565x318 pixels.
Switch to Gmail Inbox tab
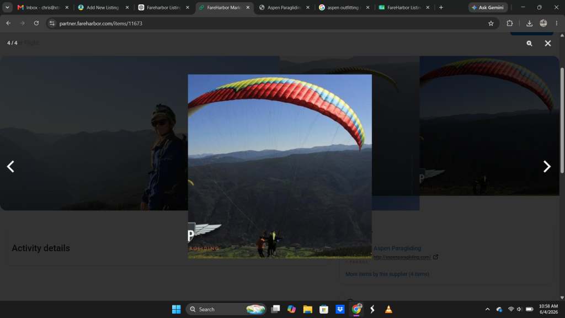(x=42, y=7)
